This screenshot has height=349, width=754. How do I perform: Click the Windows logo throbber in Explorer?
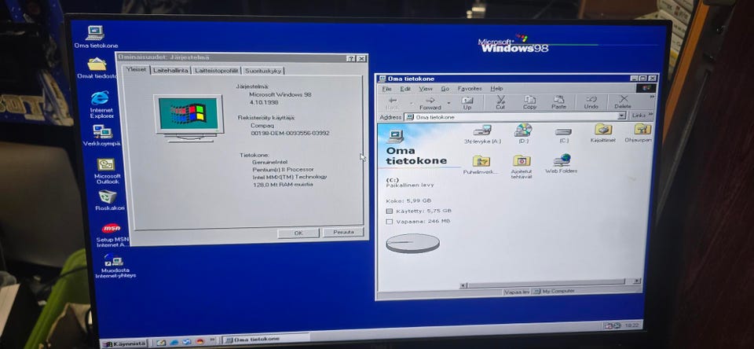pos(646,88)
